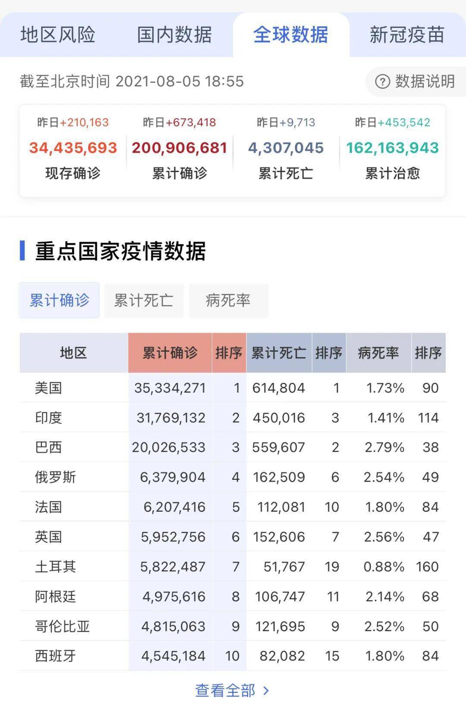The height and width of the screenshot is (708, 466).
Task: Click the 查看全部 link
Action: pos(225,690)
